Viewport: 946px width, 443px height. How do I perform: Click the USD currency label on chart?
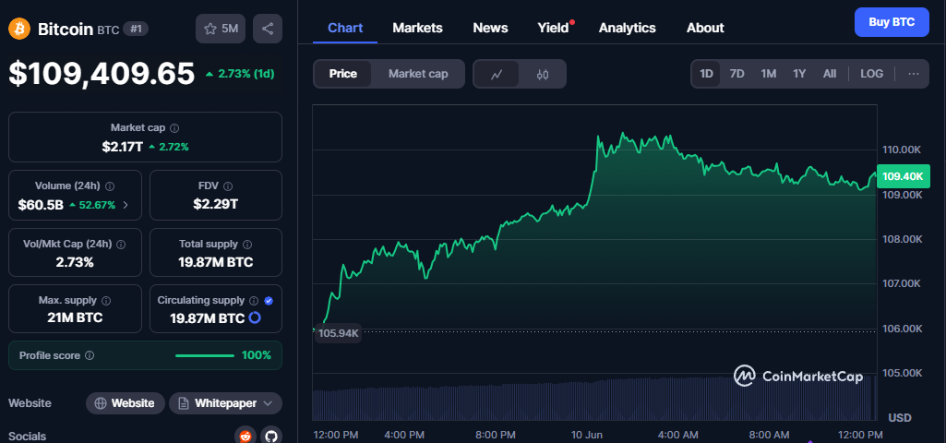point(900,418)
